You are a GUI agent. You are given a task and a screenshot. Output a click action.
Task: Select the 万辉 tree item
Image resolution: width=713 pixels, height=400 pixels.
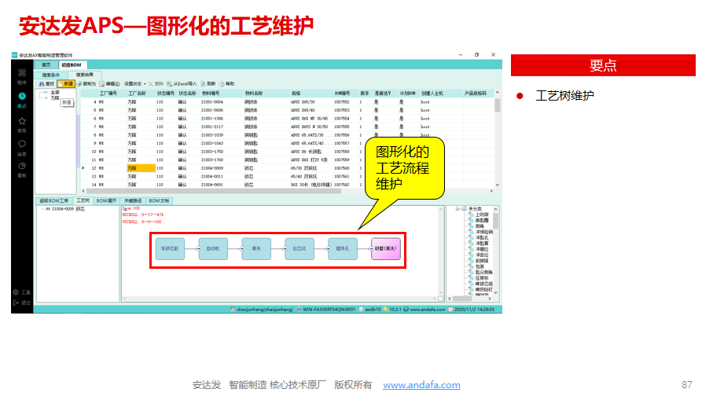pos(53,98)
